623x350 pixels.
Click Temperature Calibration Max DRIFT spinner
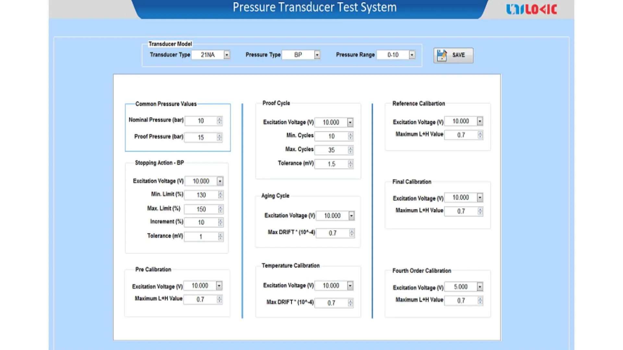350,303
